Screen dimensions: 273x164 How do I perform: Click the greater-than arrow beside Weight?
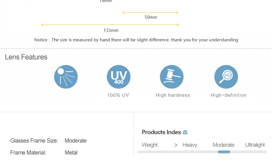[x=176, y=145]
